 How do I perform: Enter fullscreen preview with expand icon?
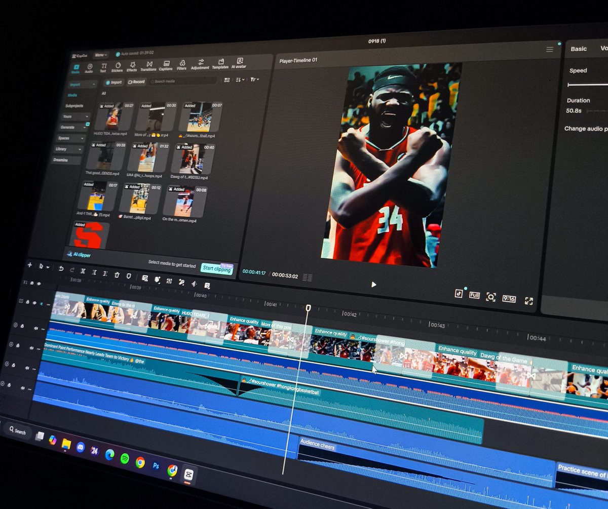pyautogui.click(x=529, y=301)
